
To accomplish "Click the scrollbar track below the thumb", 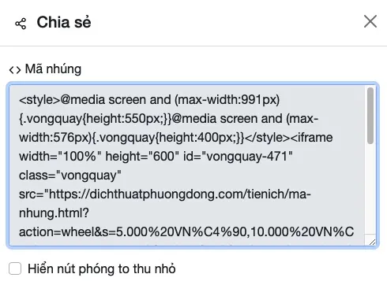I will coord(370,189).
